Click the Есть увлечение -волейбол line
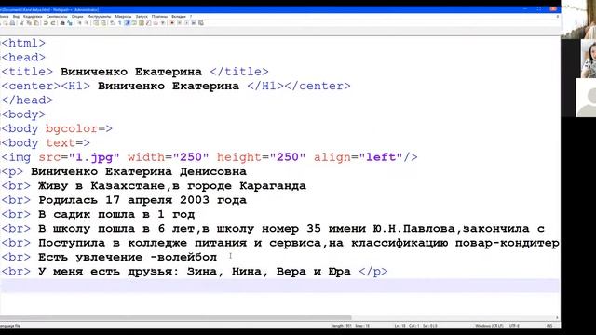 109,258
